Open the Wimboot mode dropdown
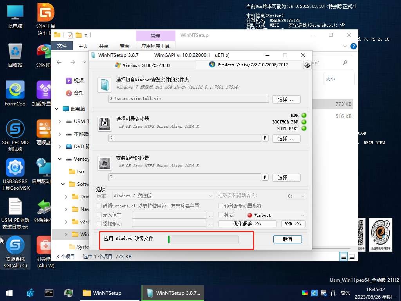401x301 pixels. (x=276, y=215)
